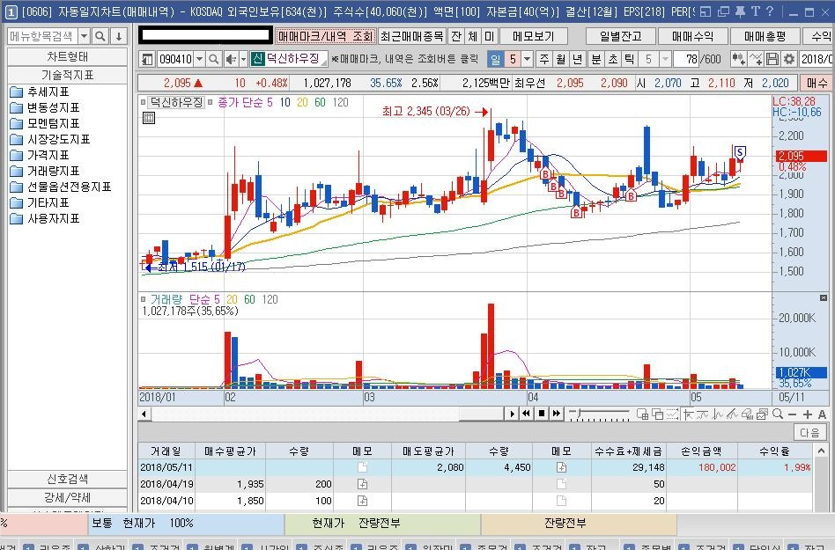This screenshot has height=550, width=835.
Task: Click the 메모보기 button
Action: [534, 36]
